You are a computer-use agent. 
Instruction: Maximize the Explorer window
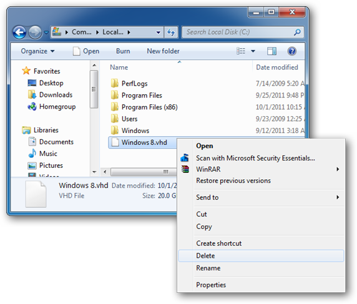(x=271, y=12)
